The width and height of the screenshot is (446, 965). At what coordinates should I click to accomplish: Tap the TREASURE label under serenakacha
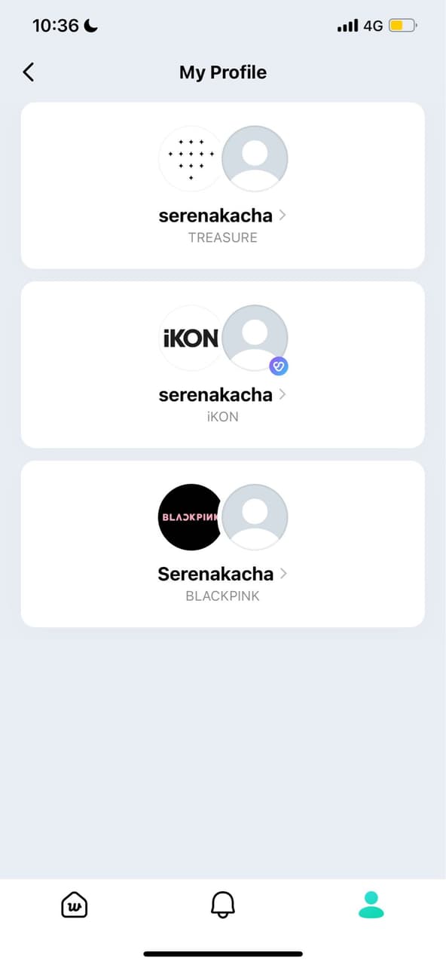click(223, 237)
